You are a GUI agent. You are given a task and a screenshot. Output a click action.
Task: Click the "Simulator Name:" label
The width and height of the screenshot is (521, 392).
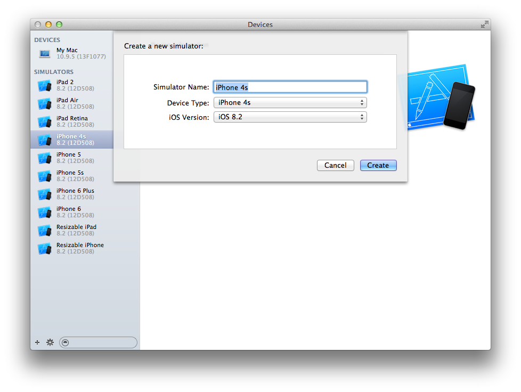[x=181, y=87]
